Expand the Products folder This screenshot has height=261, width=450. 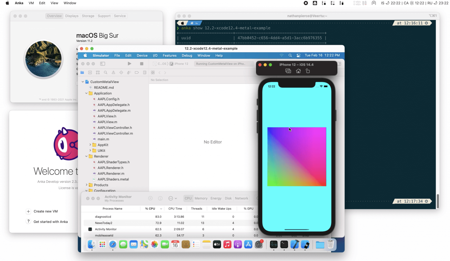[x=86, y=185]
